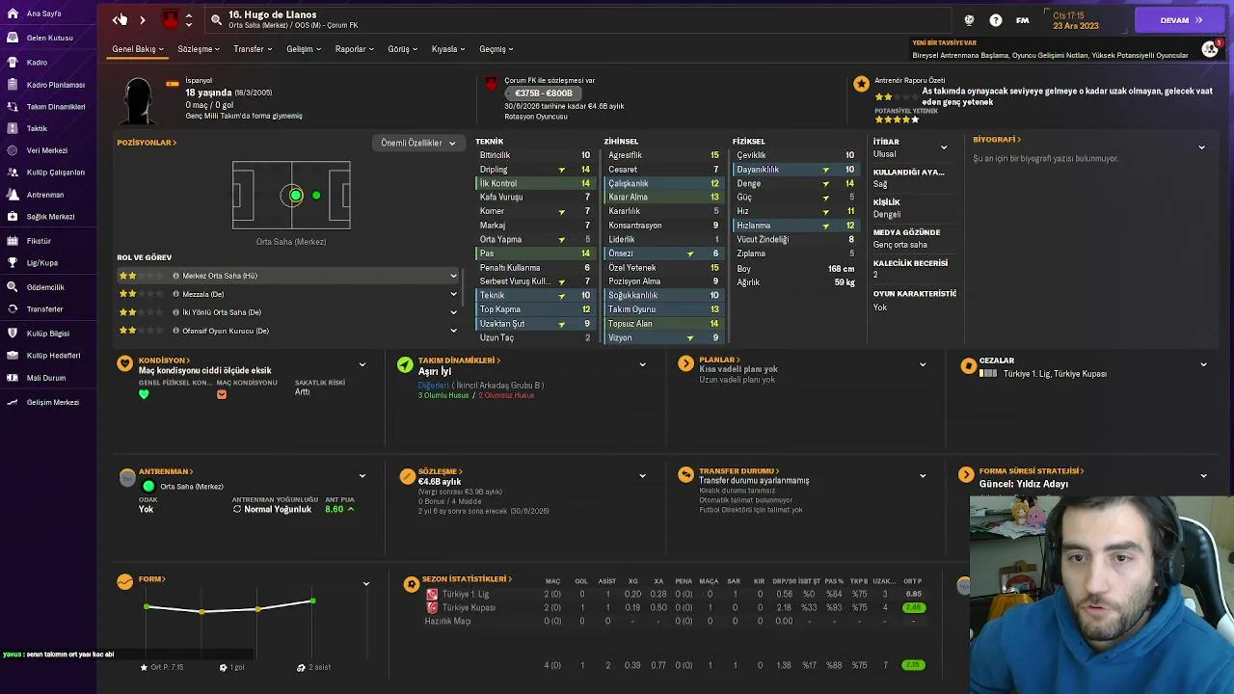The height and width of the screenshot is (694, 1234).
Task: Open Sağlık Merkezi icon in sidebar
Action: click(x=13, y=217)
